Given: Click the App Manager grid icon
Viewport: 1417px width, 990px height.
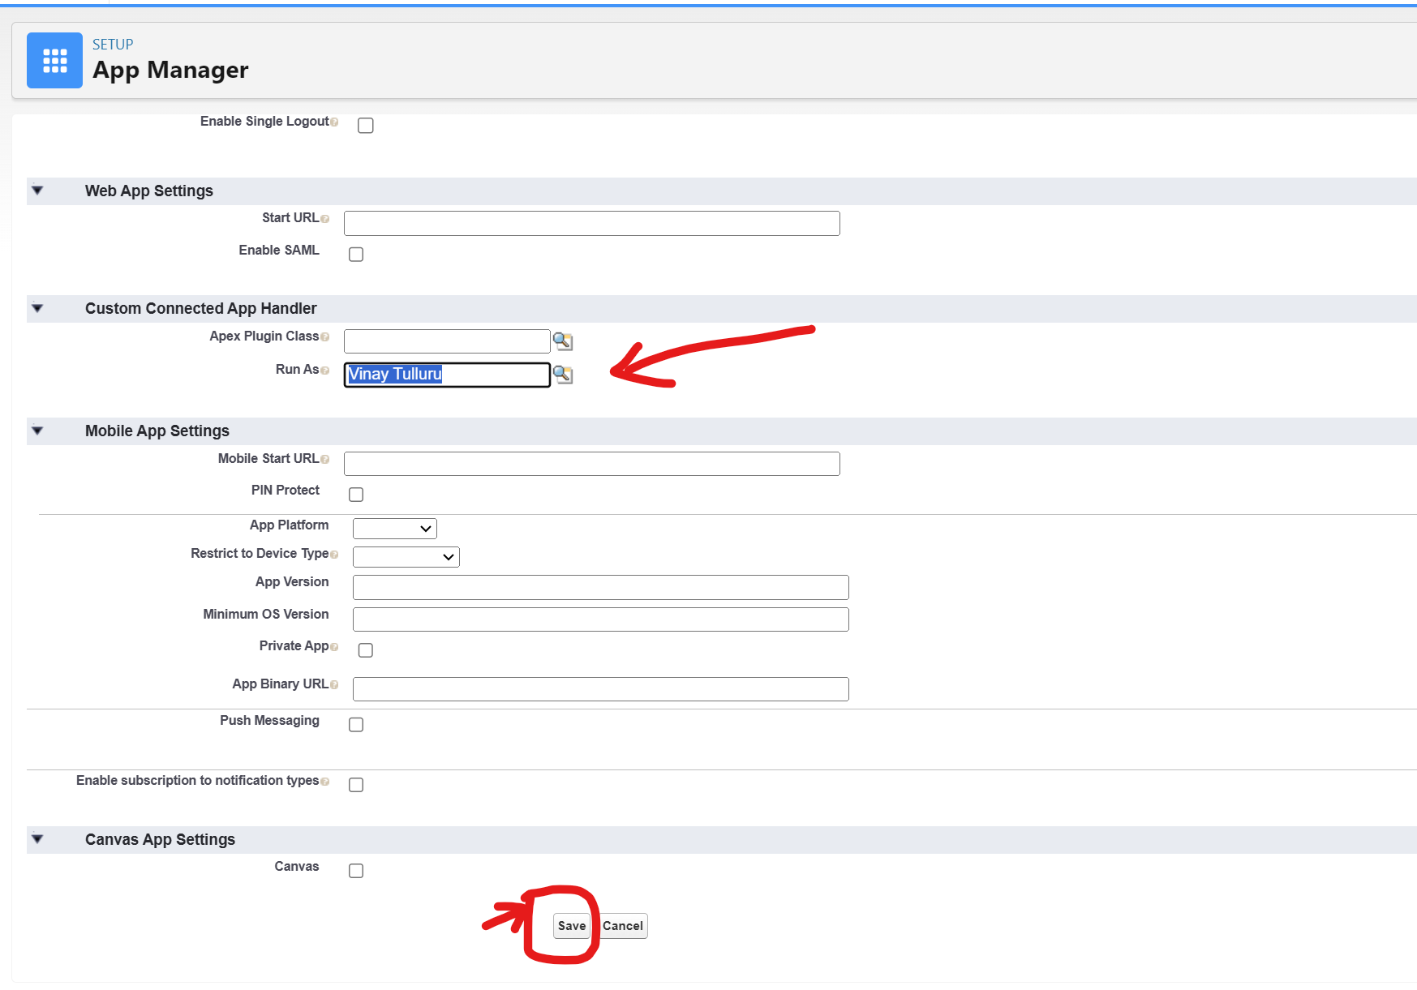Looking at the screenshot, I should pos(54,61).
